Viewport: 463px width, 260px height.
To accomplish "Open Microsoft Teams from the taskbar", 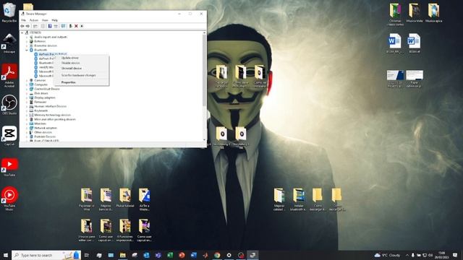I will [158, 255].
